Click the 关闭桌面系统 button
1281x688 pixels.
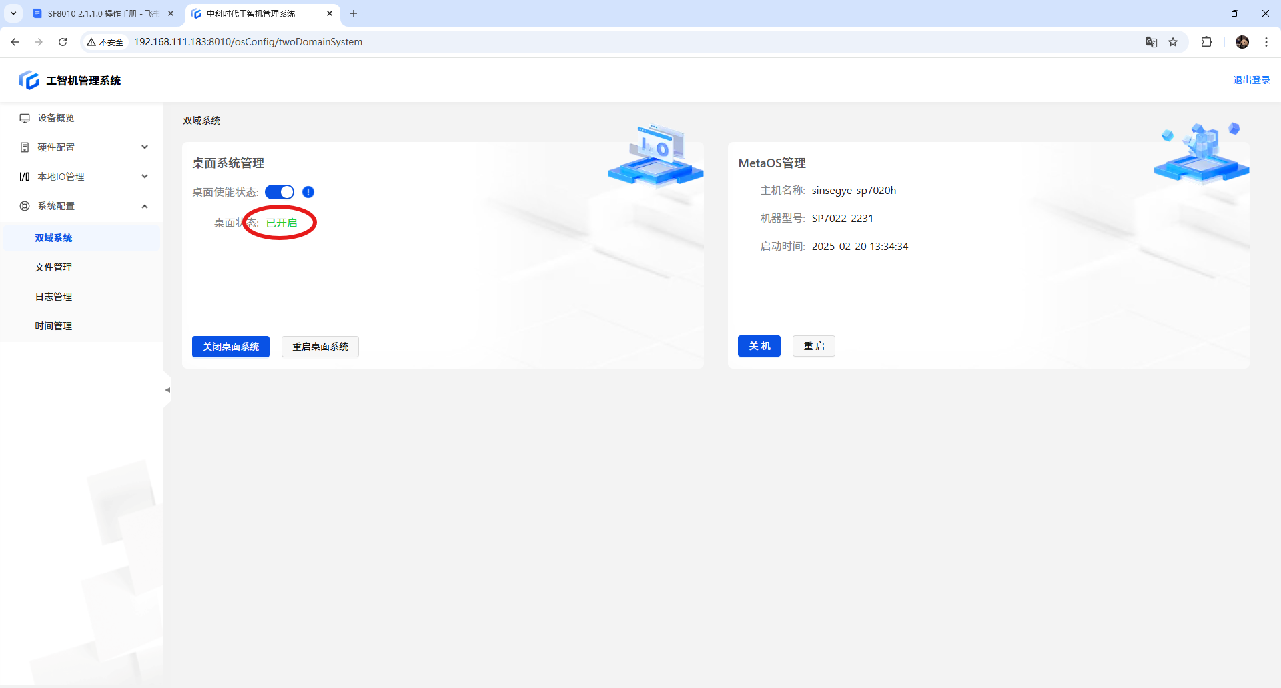(231, 347)
